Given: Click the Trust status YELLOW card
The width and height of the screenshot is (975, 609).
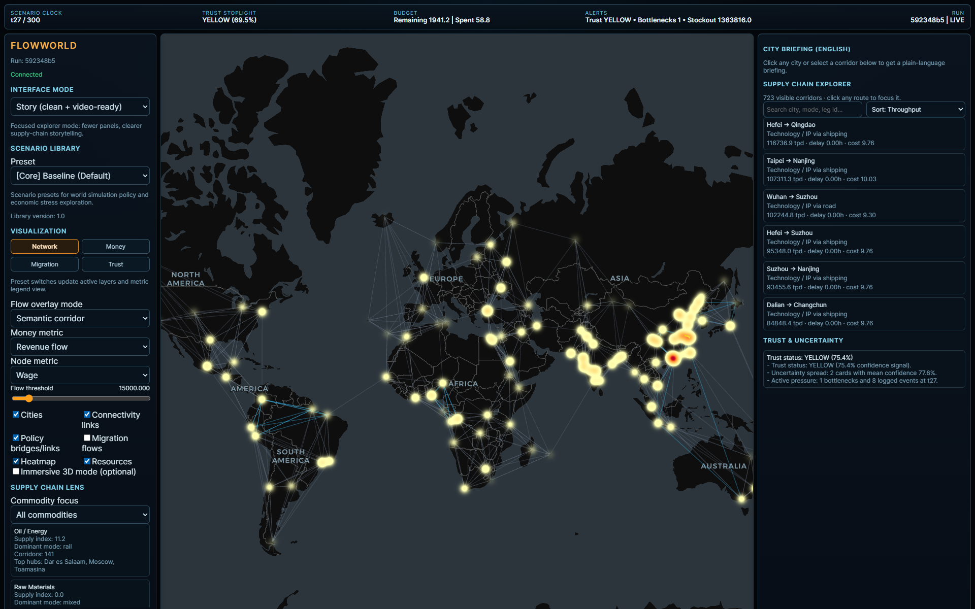Looking at the screenshot, I should pos(864,369).
